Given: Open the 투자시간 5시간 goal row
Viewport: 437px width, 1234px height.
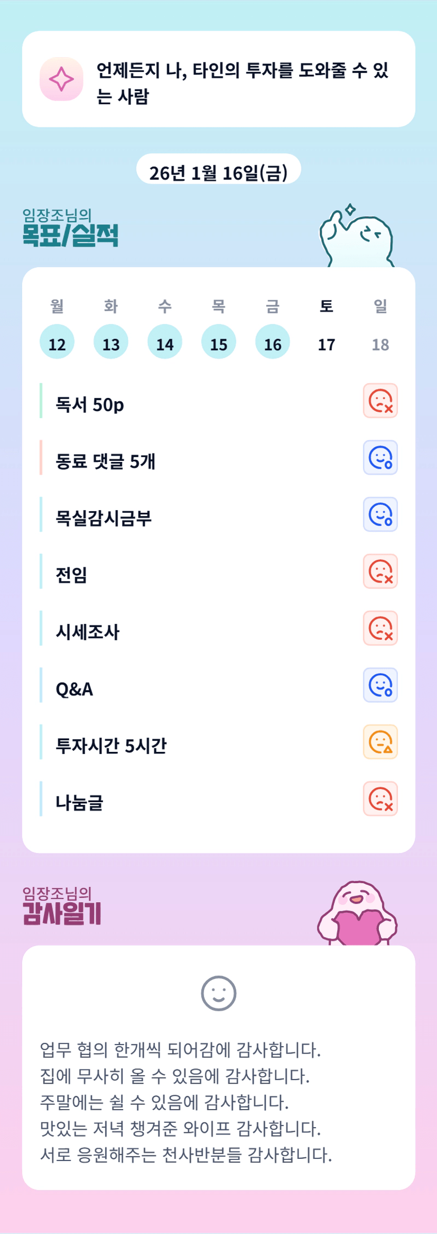Looking at the screenshot, I should coord(111,745).
